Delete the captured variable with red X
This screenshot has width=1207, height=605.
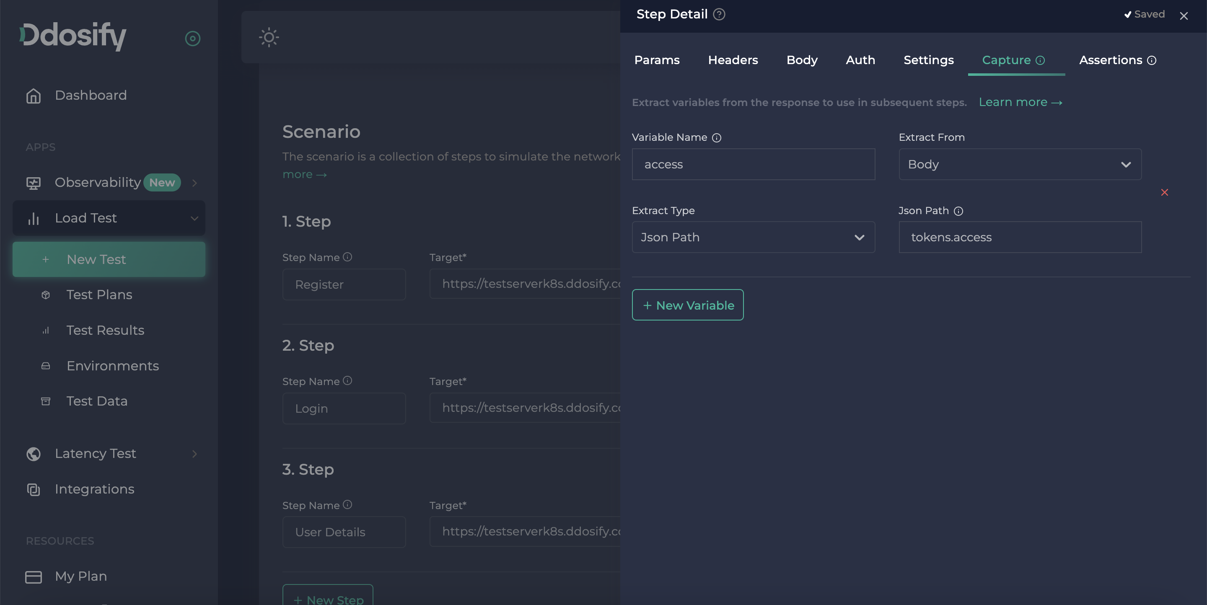pos(1164,192)
